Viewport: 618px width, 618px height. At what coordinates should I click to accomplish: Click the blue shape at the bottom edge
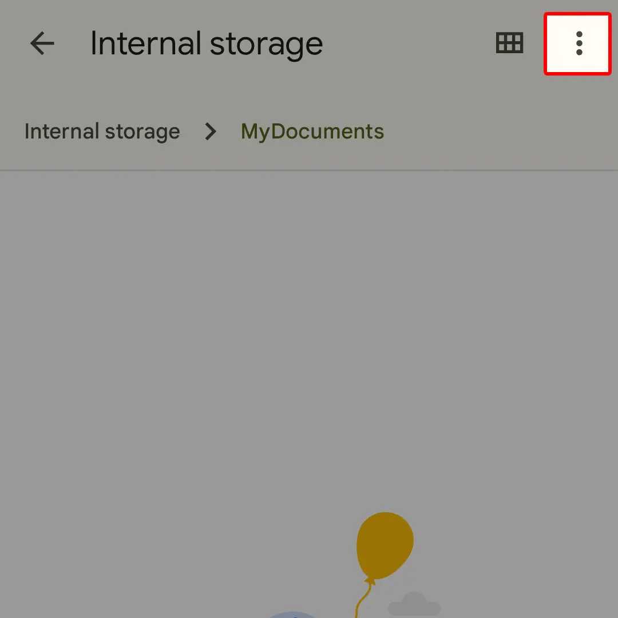point(293,615)
